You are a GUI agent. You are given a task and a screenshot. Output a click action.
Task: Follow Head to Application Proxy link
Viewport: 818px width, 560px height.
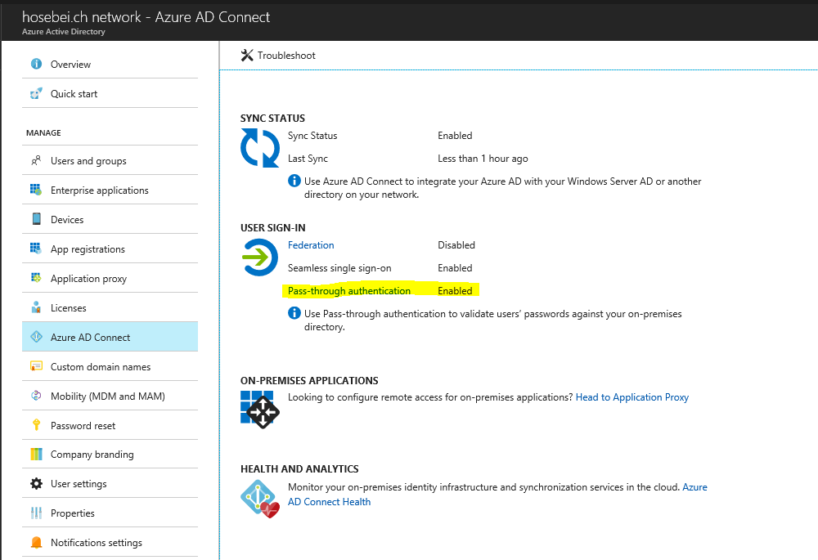click(x=632, y=396)
